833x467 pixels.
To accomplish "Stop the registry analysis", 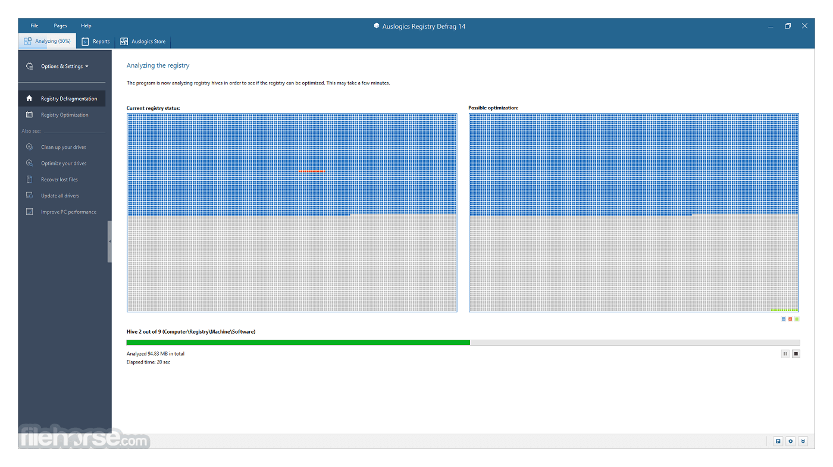I will coord(796,353).
